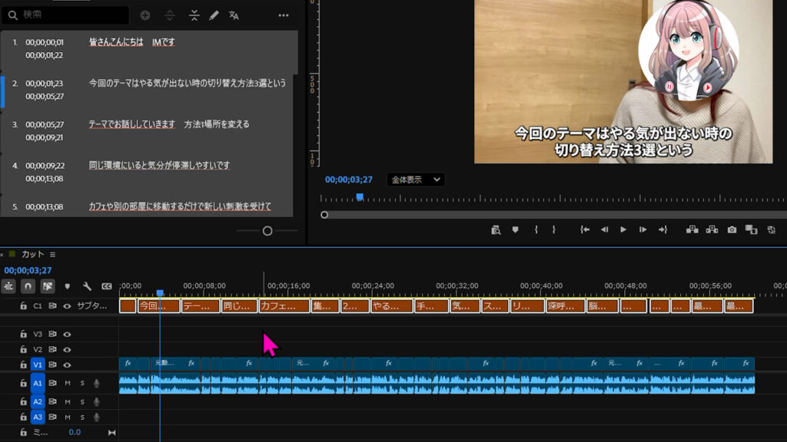The height and width of the screenshot is (442, 787).
Task: Select the カット sequence tab
Action: coord(32,254)
